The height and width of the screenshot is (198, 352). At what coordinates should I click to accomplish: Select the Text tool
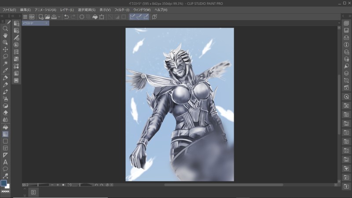(5, 162)
